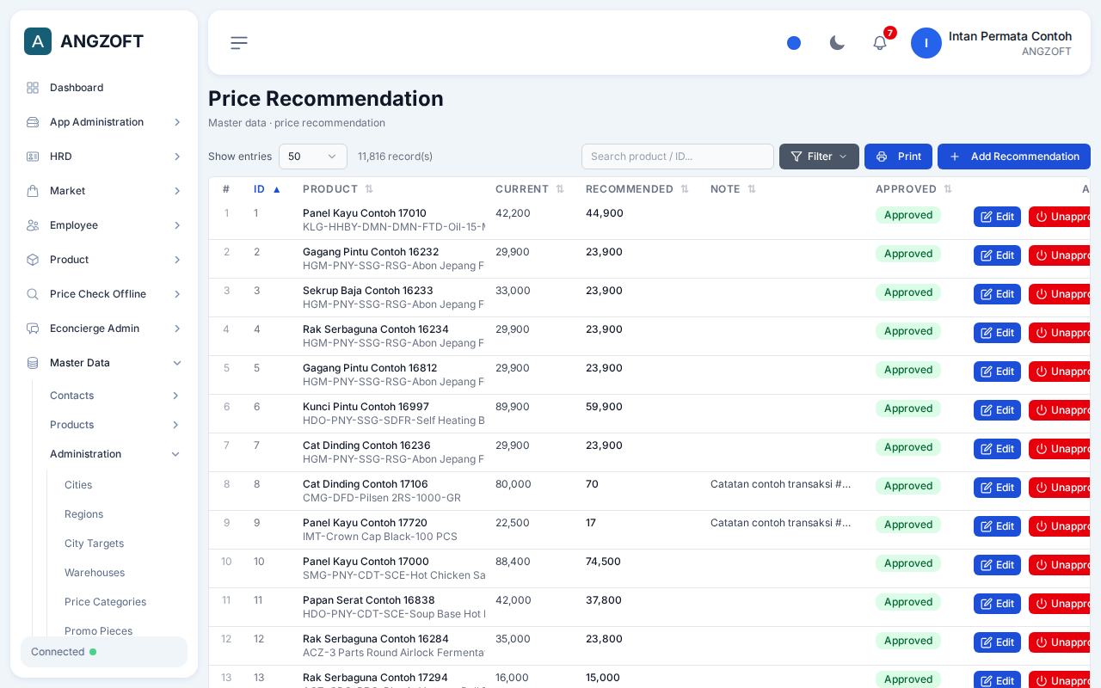Screen dimensions: 1101x688
Task: Go to Regions page
Action: click(83, 514)
